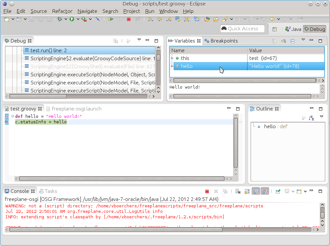Open the Refactor menu
The image size is (330, 246).
click(x=62, y=11)
